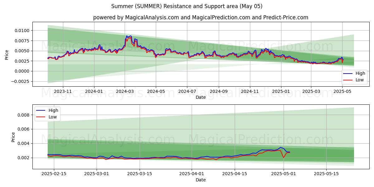Click the '2025-03-15' date tick label
Image resolution: width=374 pixels, height=187 pixels.
[139, 173]
